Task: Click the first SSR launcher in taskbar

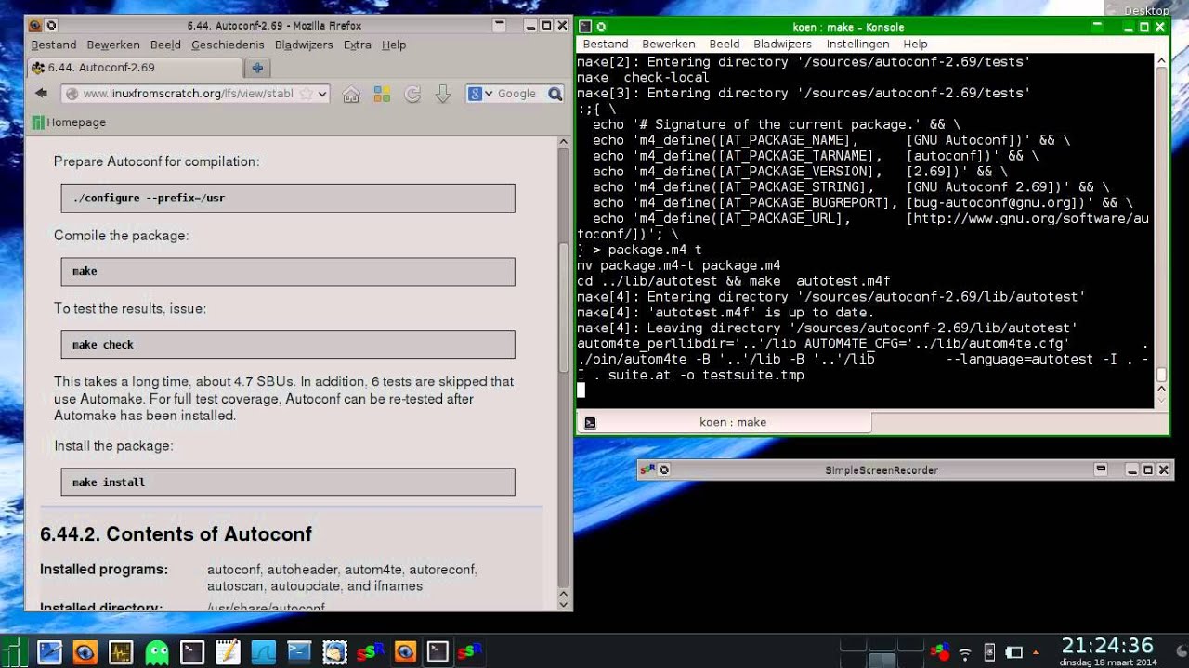Action: tap(371, 651)
